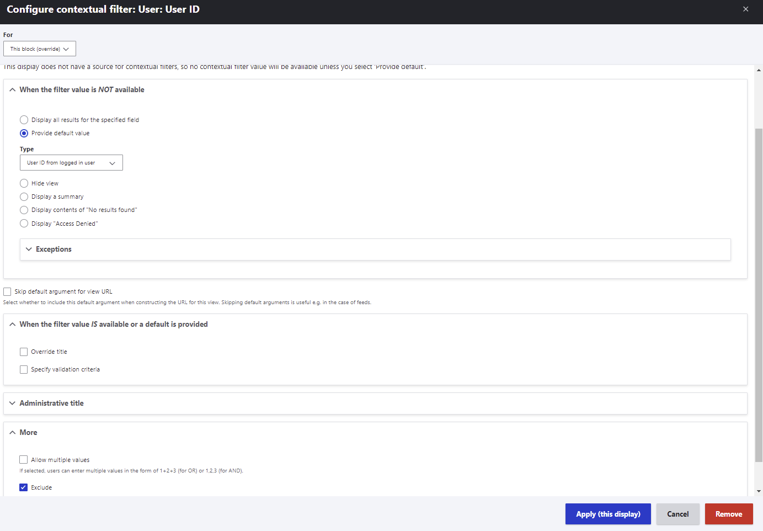Open the 'For' display dropdown

(39, 49)
